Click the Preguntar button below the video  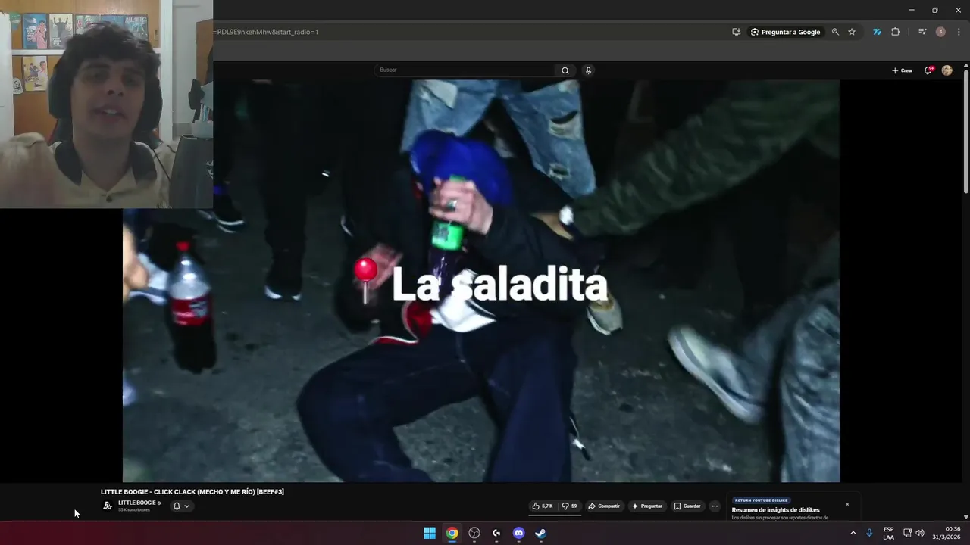tap(646, 506)
